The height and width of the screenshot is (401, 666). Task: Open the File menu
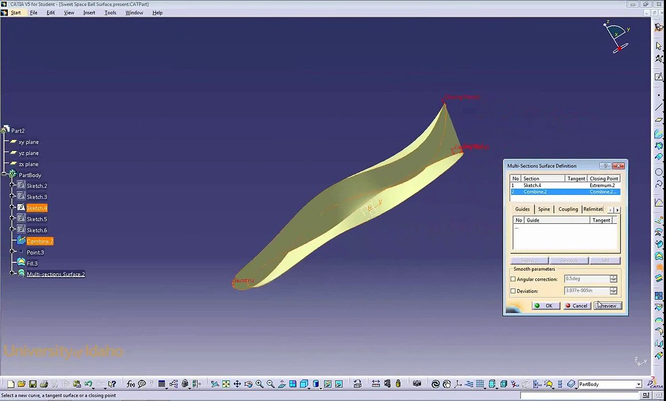click(x=33, y=13)
